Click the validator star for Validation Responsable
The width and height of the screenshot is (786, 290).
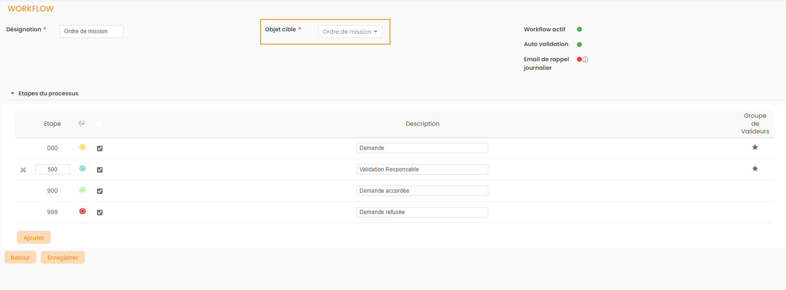click(755, 168)
